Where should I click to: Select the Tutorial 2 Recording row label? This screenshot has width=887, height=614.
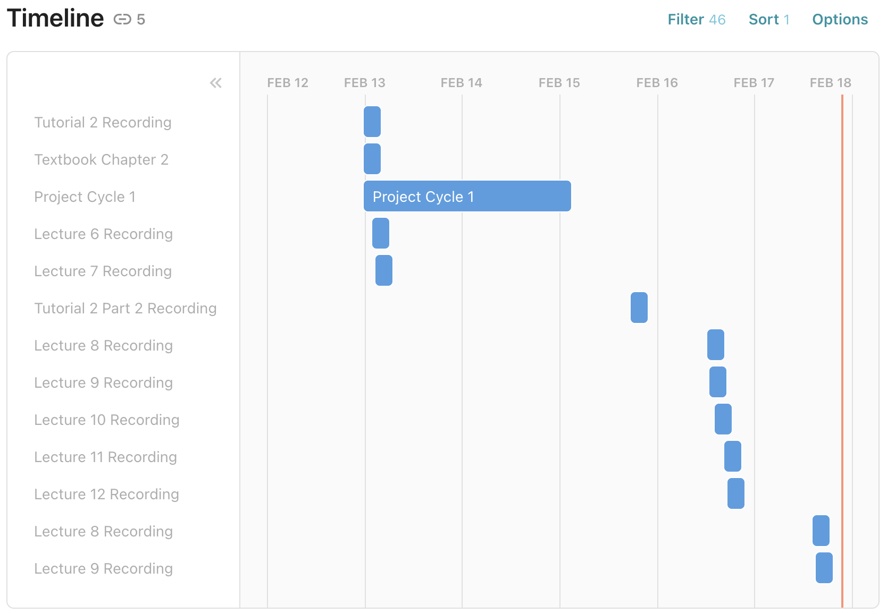tap(103, 123)
